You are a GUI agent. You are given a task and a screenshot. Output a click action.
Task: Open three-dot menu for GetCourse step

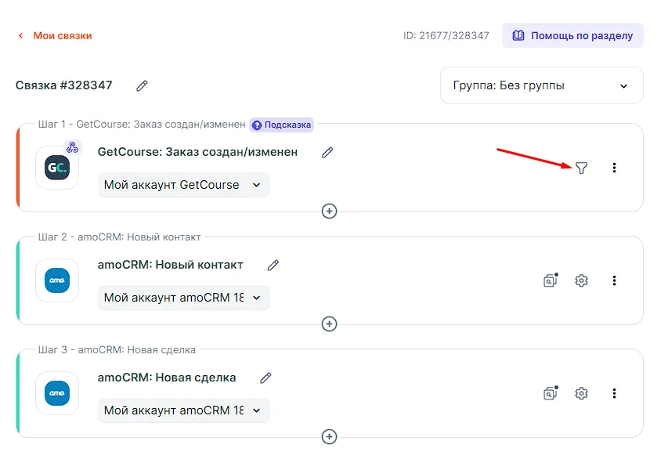614,168
